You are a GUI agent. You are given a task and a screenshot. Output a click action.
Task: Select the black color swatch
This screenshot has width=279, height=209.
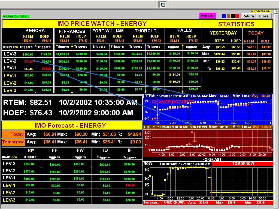pos(233,16)
